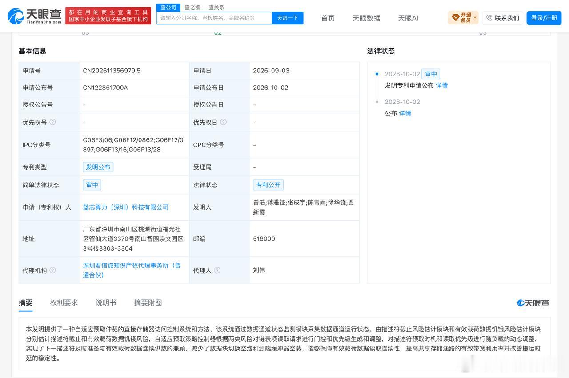
Task: Click the inventor names list
Action: (304, 207)
